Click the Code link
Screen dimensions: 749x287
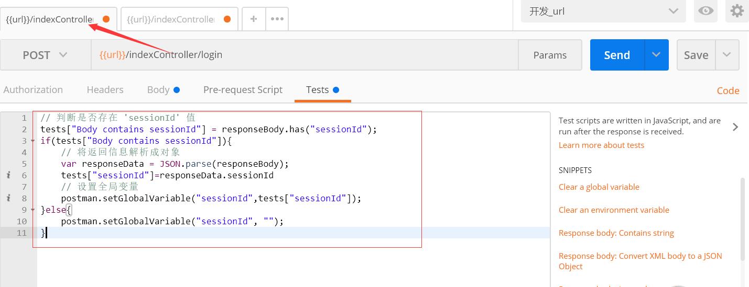tap(728, 90)
